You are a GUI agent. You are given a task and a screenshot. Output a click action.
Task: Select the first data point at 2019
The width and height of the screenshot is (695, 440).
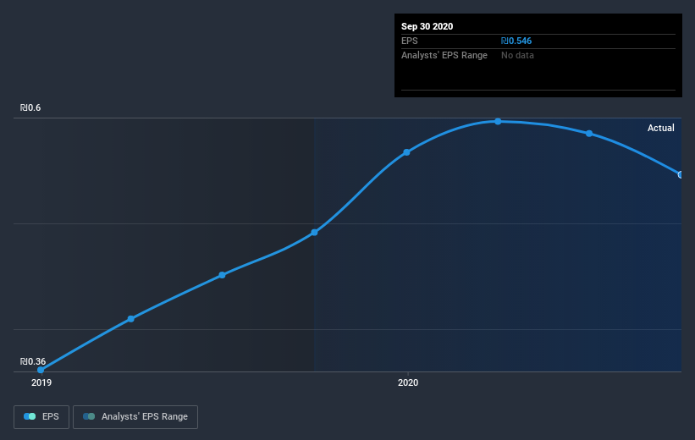(41, 370)
